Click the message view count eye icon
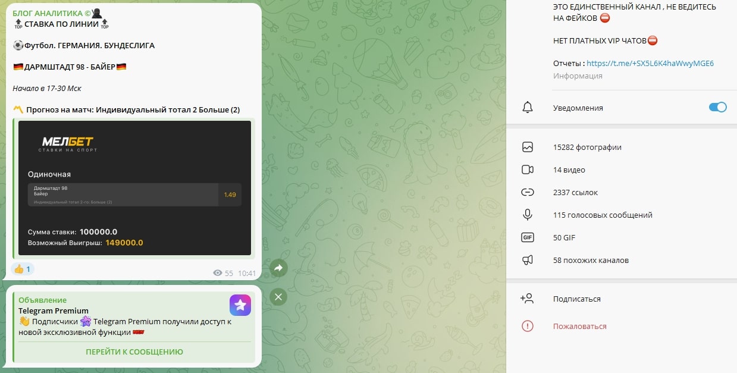 coord(218,273)
